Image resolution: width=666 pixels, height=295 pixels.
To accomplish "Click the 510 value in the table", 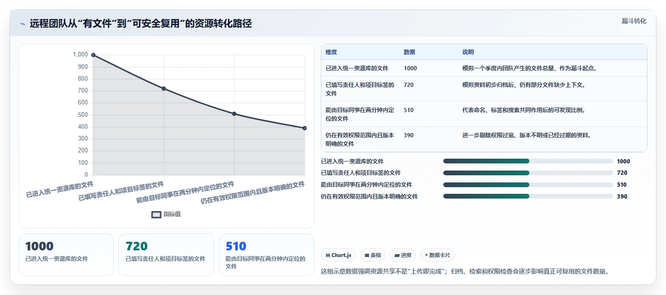I will pyautogui.click(x=408, y=110).
